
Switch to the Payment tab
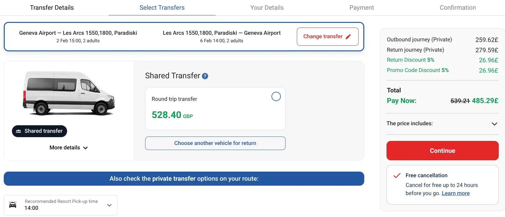[361, 7]
